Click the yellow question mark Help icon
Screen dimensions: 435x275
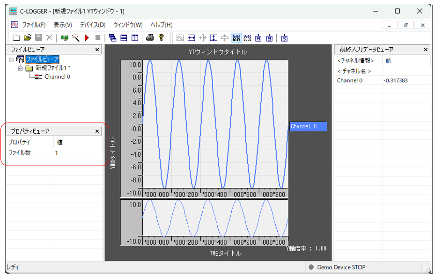(x=161, y=38)
